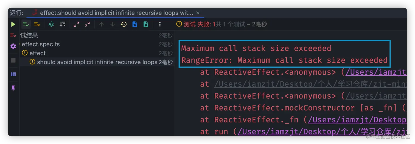Select the effect suite node
This screenshot has height=144, width=415.
[x=96, y=53]
